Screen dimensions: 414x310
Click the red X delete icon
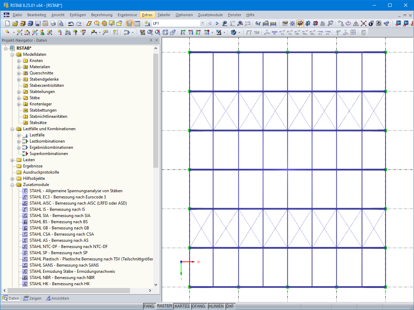364,23
